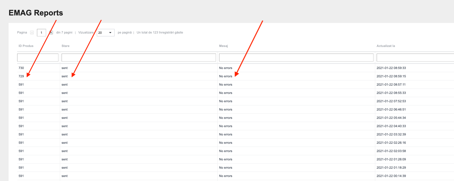The width and height of the screenshot is (454, 181).
Task: Select timestamp 2021-01-22 07:52:53
Action: [391, 101]
